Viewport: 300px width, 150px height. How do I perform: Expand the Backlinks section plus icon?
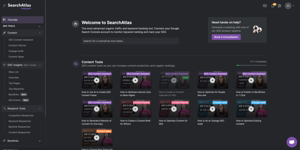click(40, 141)
